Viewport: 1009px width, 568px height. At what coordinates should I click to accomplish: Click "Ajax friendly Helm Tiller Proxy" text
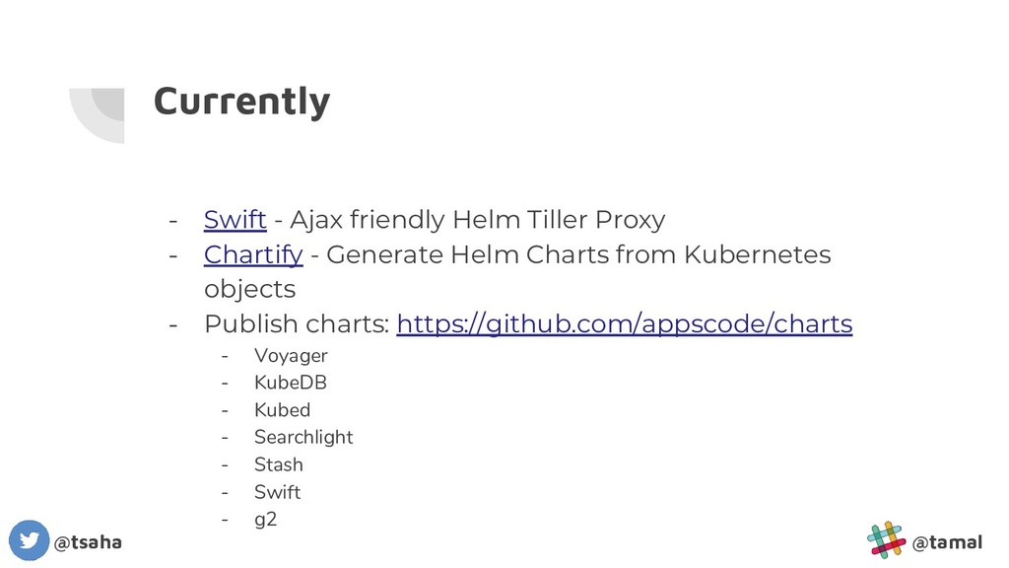click(477, 219)
